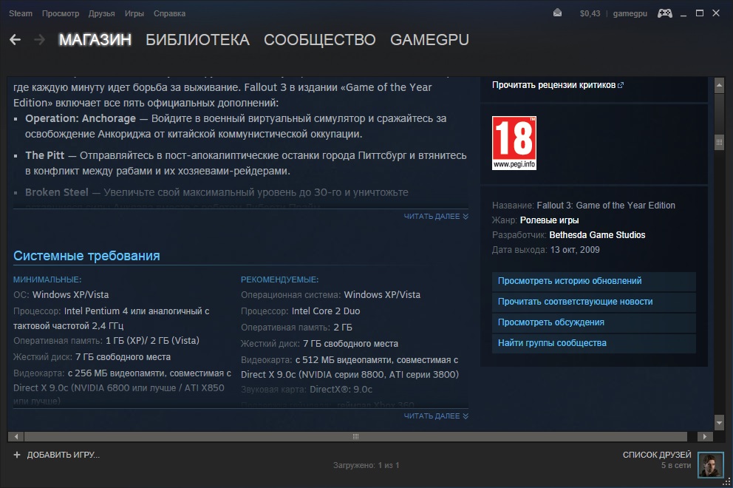Image resolution: width=733 pixels, height=488 pixels.
Task: Go back with the left arrow icon
Action: click(15, 40)
